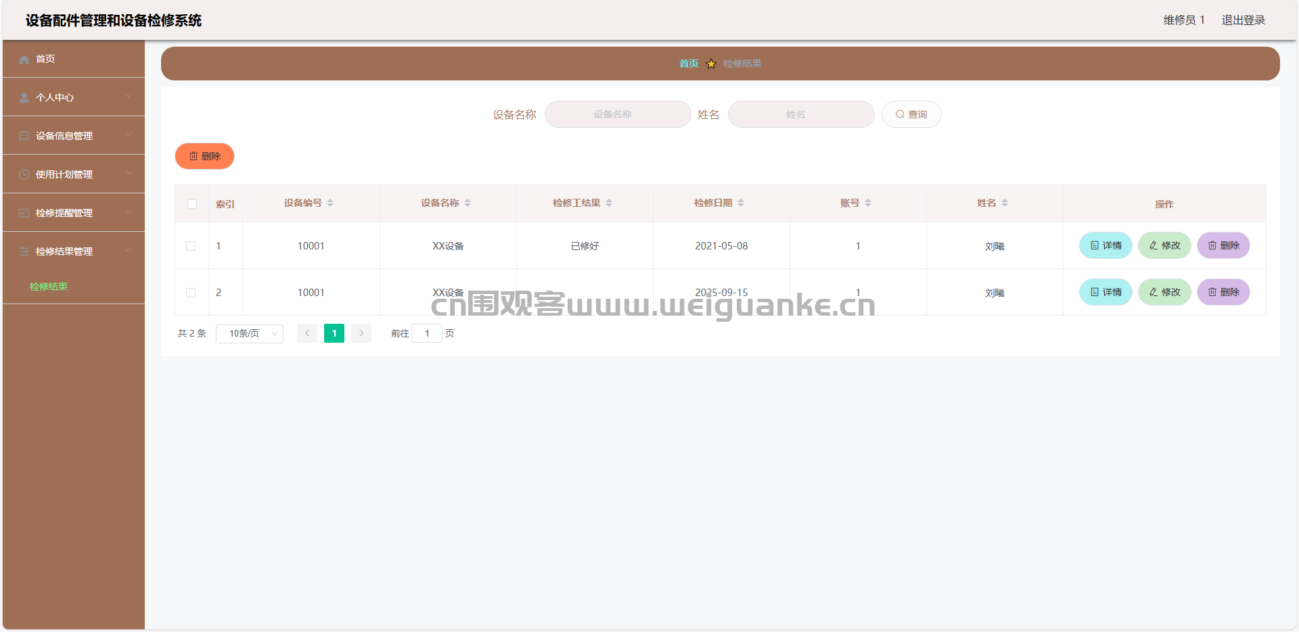Sort 姓名 column using its arrows
The width and height of the screenshot is (1299, 632).
pyautogui.click(x=1005, y=203)
